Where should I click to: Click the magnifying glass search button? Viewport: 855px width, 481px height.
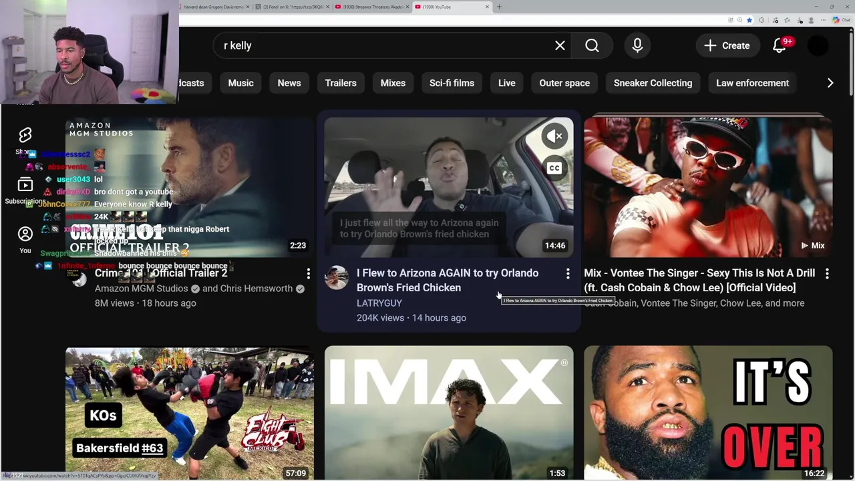[592, 45]
